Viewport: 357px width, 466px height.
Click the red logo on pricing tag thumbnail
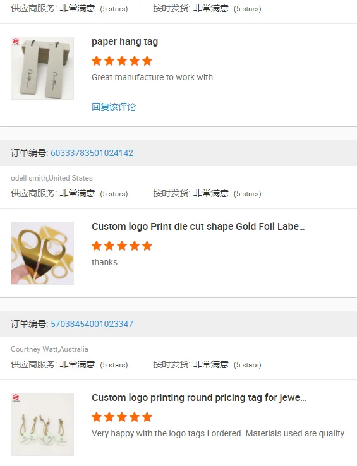click(x=16, y=398)
